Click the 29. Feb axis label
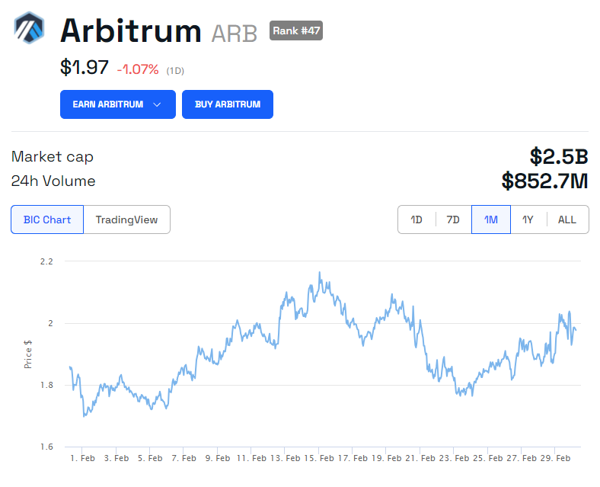600x487 pixels. (556, 458)
